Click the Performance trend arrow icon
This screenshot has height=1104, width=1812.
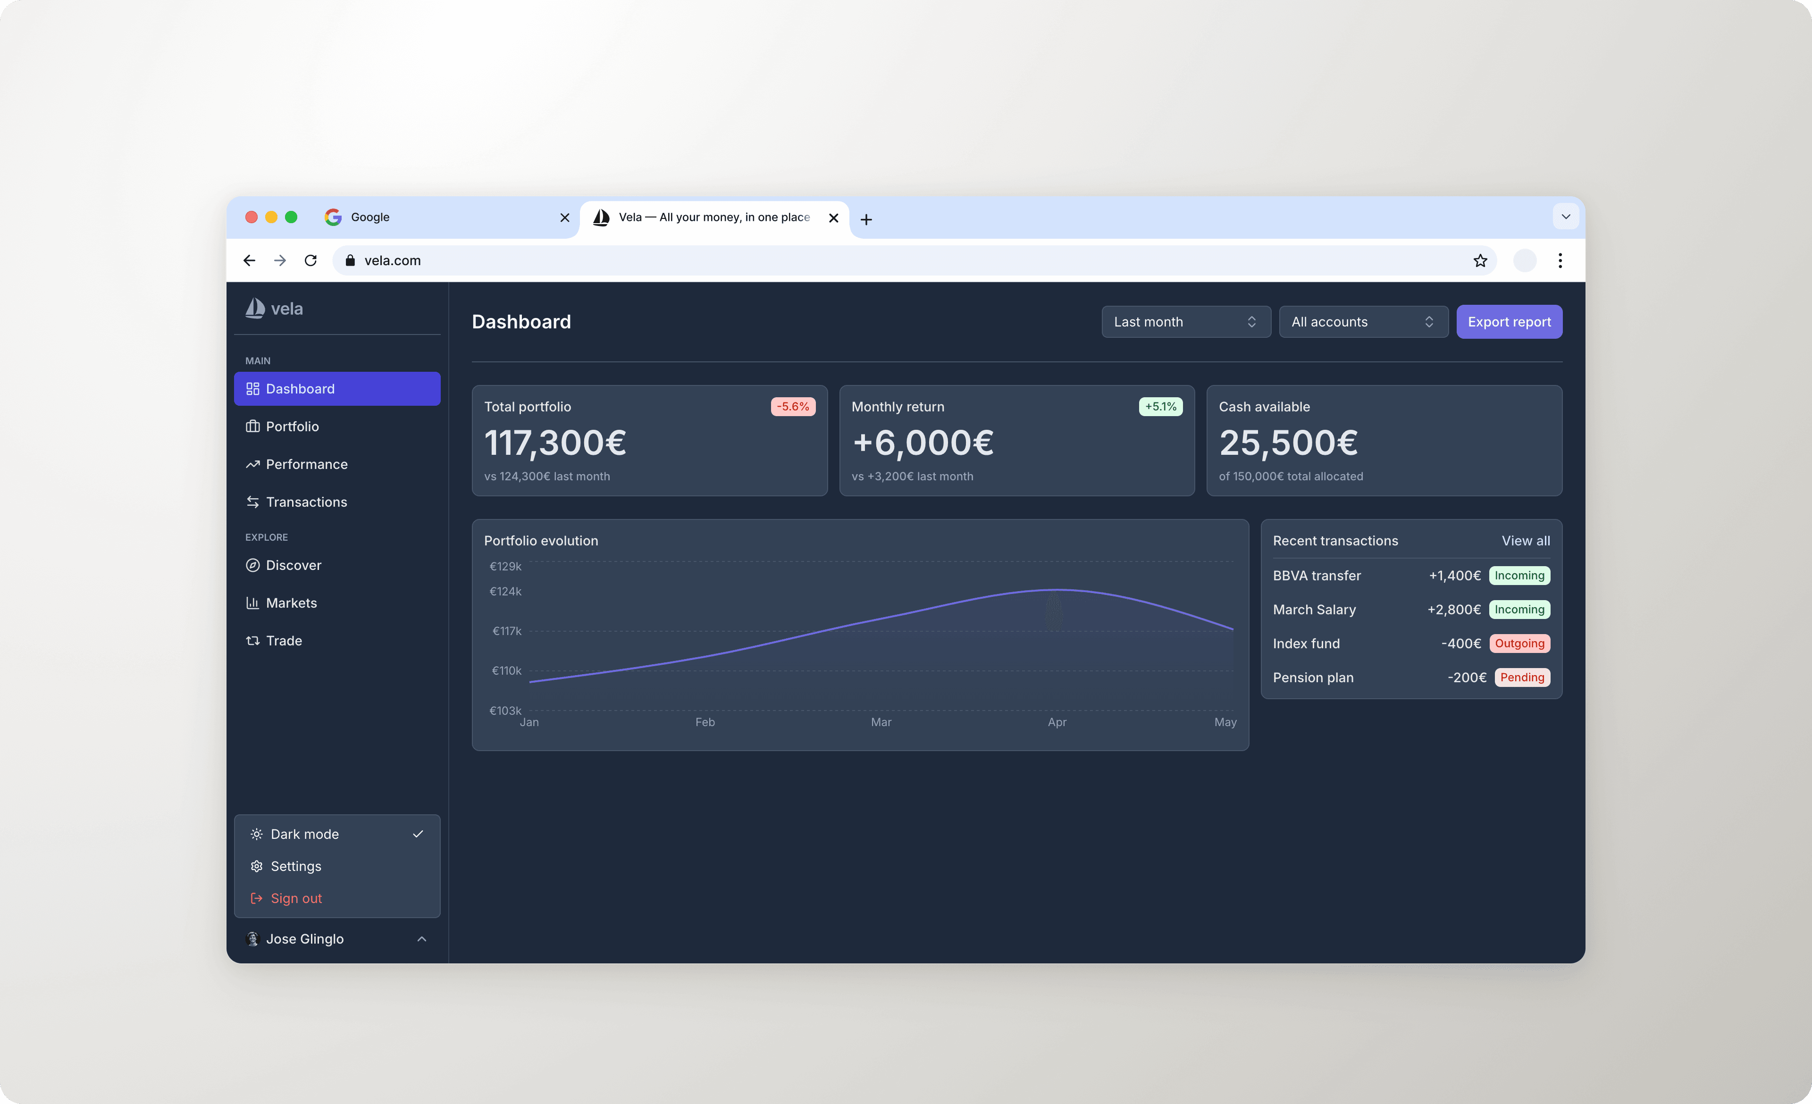pos(252,464)
